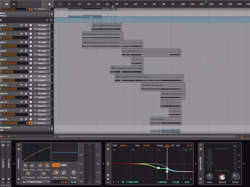The width and height of the screenshot is (250, 187).
Task: Toggle the Dynamics device power button
Action: click(x=18, y=145)
